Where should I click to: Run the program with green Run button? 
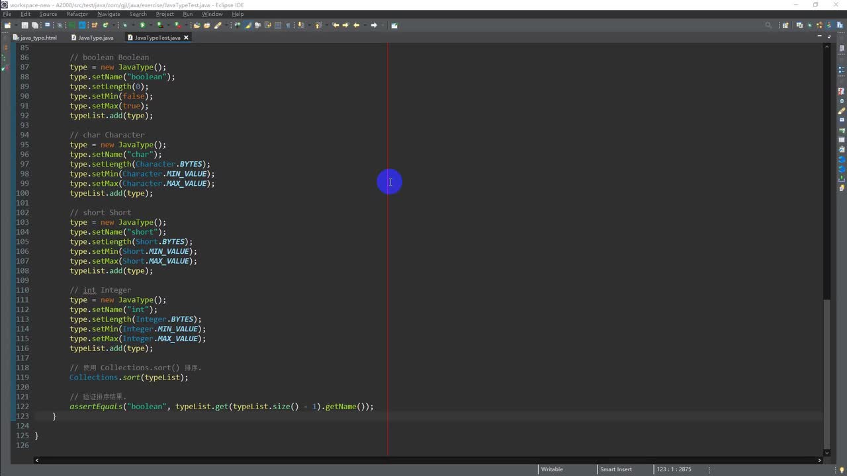tap(142, 25)
